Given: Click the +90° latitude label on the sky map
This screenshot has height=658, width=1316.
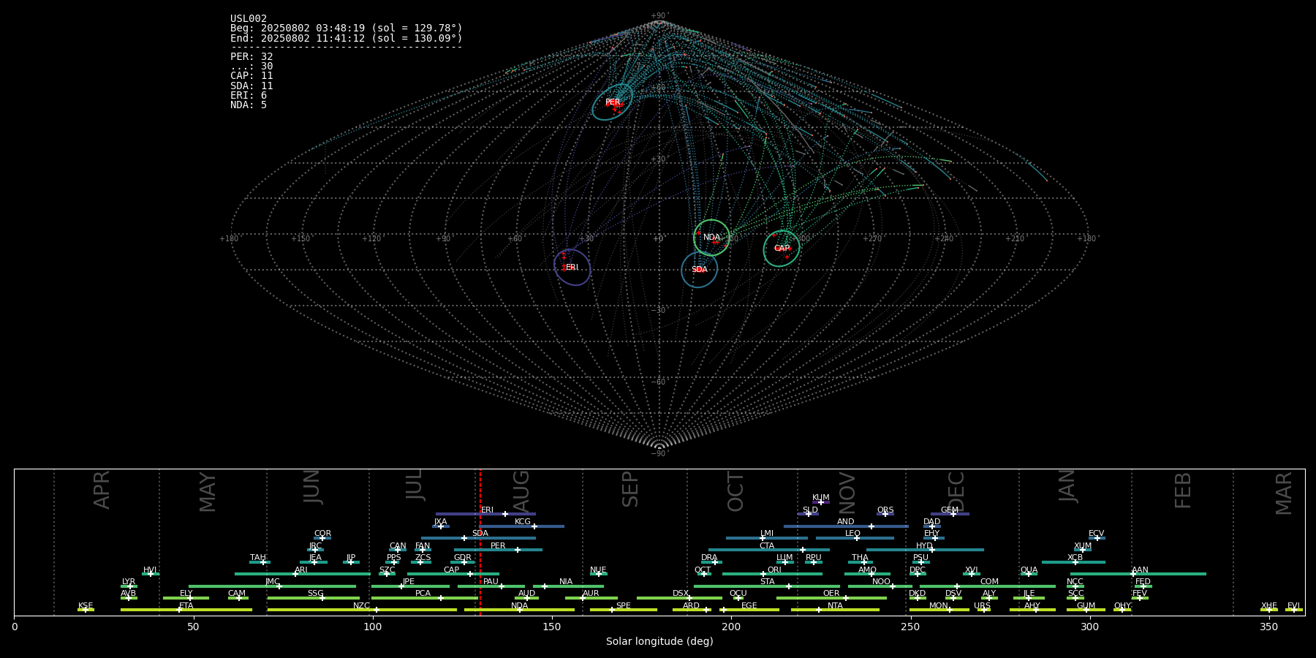Looking at the screenshot, I should (659, 16).
